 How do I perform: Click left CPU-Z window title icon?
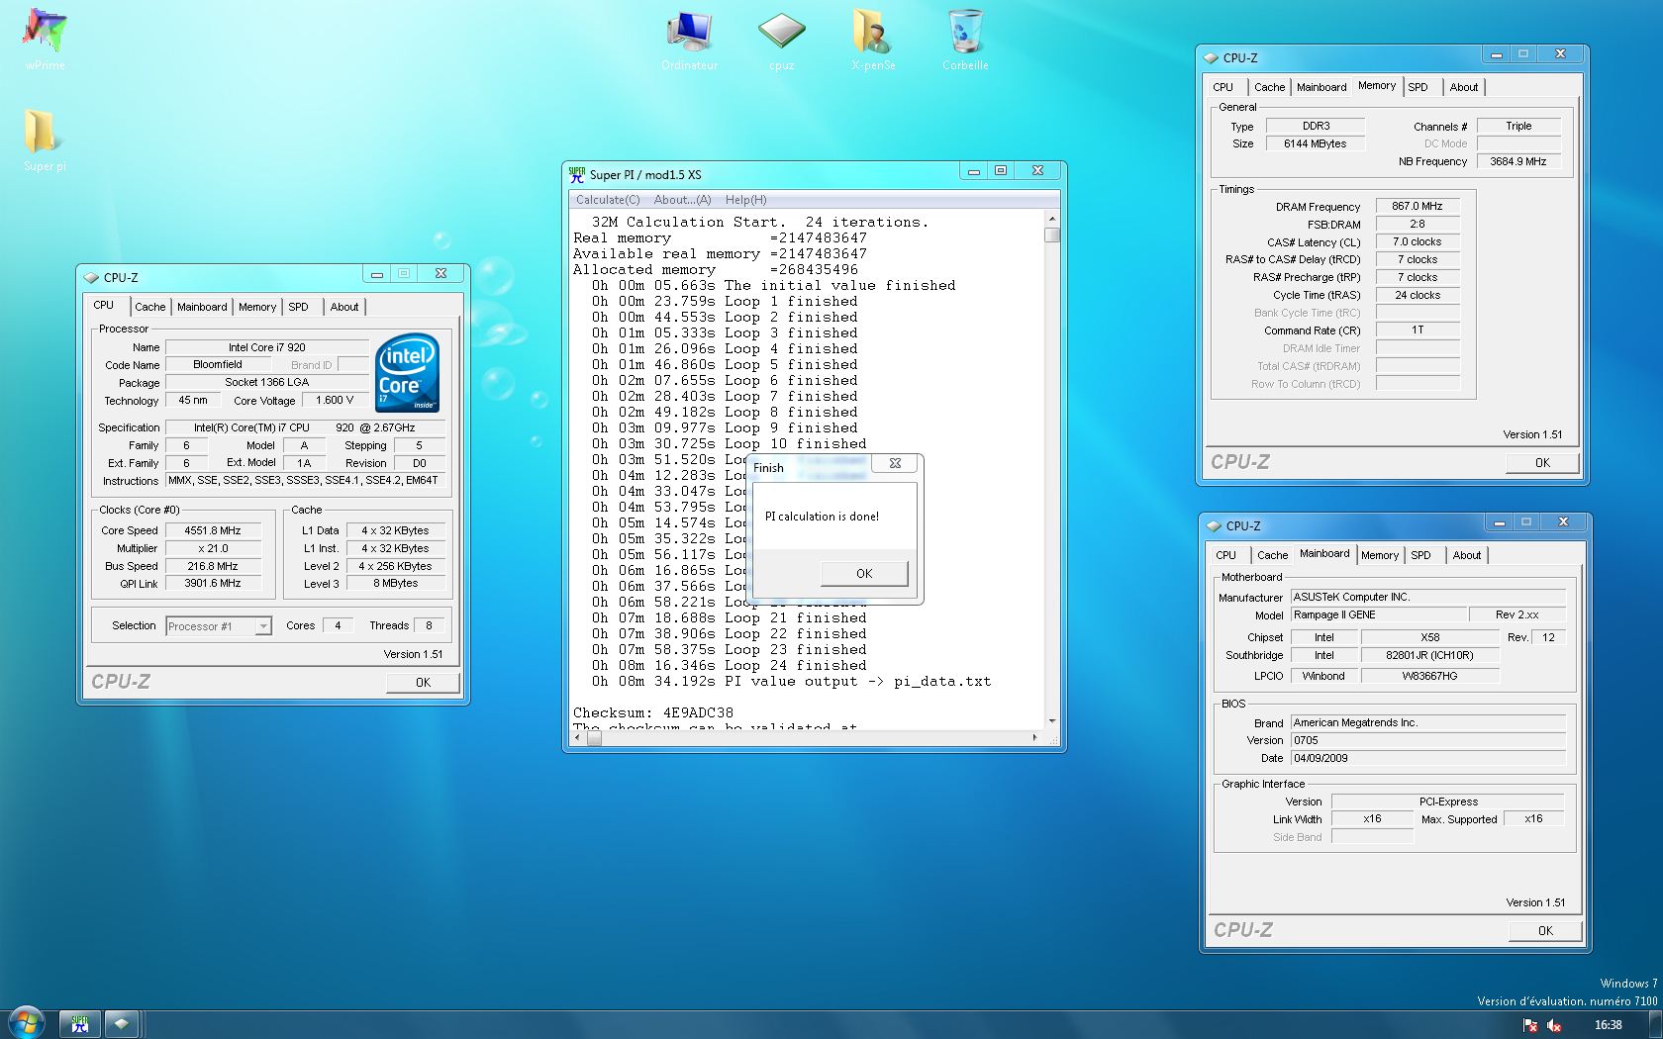point(91,278)
